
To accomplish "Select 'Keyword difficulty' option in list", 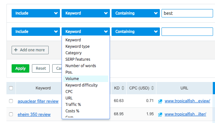I will point(86,85).
